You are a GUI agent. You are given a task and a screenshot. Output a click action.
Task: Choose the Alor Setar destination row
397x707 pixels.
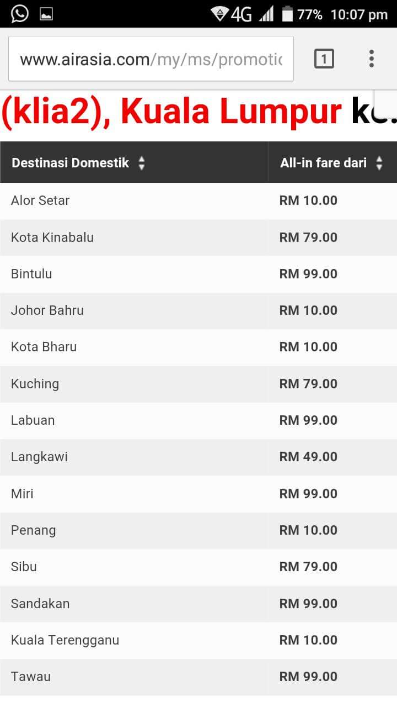point(198,201)
